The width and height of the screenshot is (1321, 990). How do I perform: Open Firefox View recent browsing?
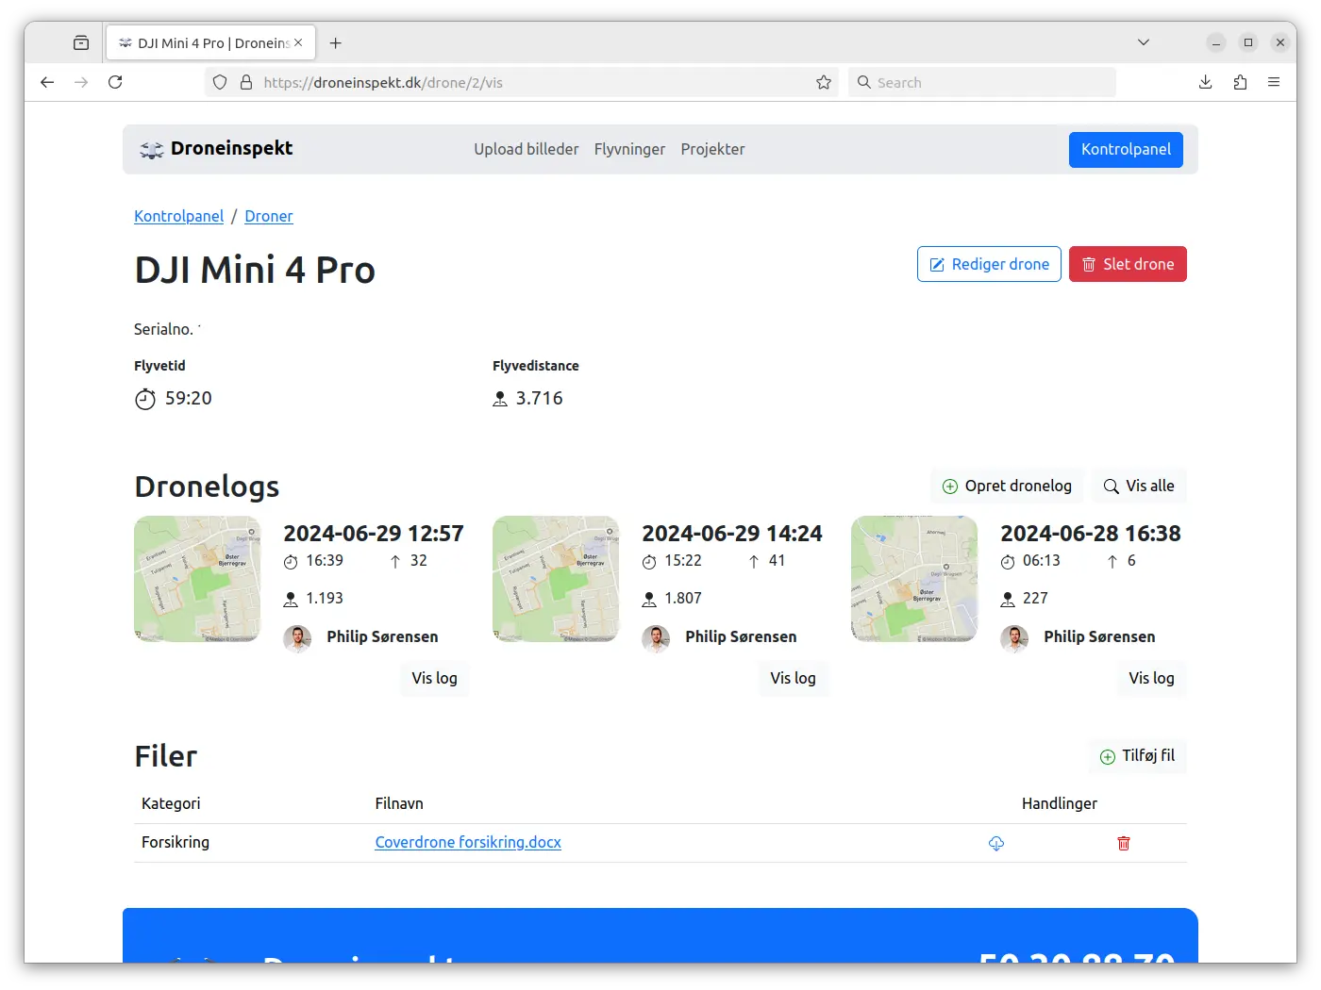point(81,42)
